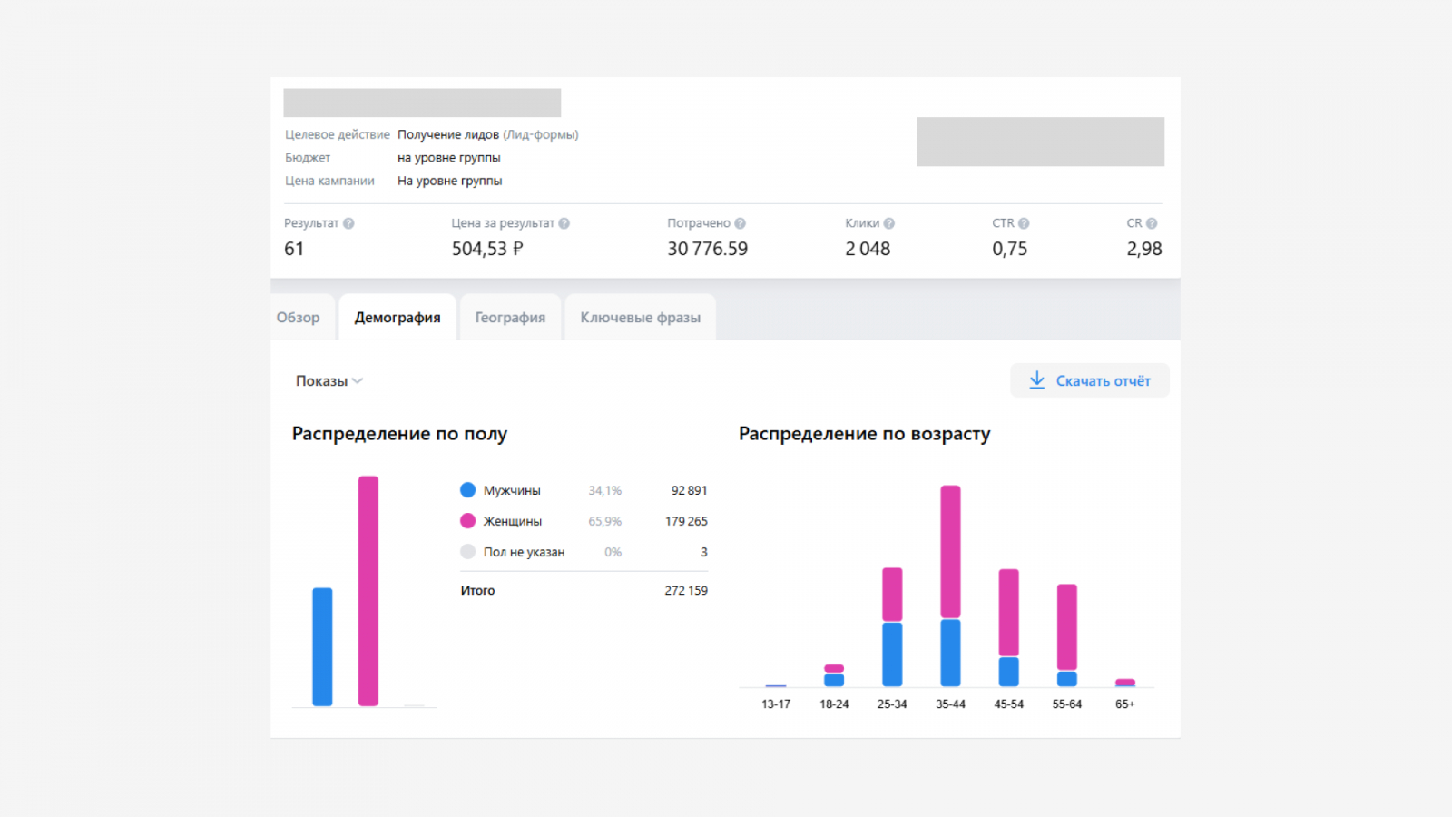This screenshot has height=817, width=1452.
Task: Click the help icon next to Цена за результат
Action: point(564,223)
